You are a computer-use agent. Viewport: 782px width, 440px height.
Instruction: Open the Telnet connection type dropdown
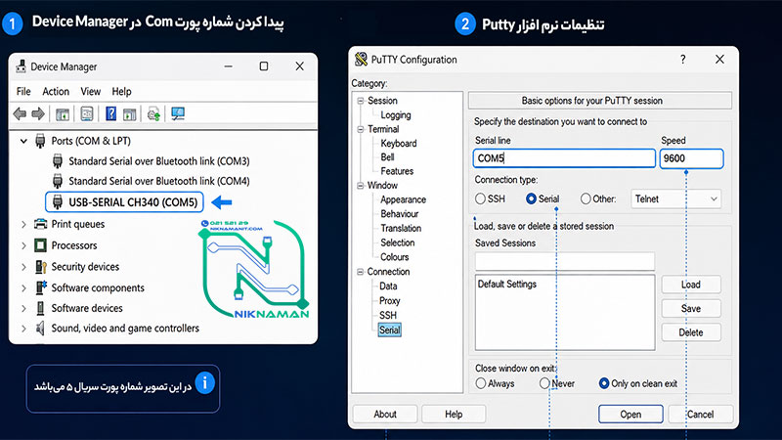pyautogui.click(x=675, y=199)
